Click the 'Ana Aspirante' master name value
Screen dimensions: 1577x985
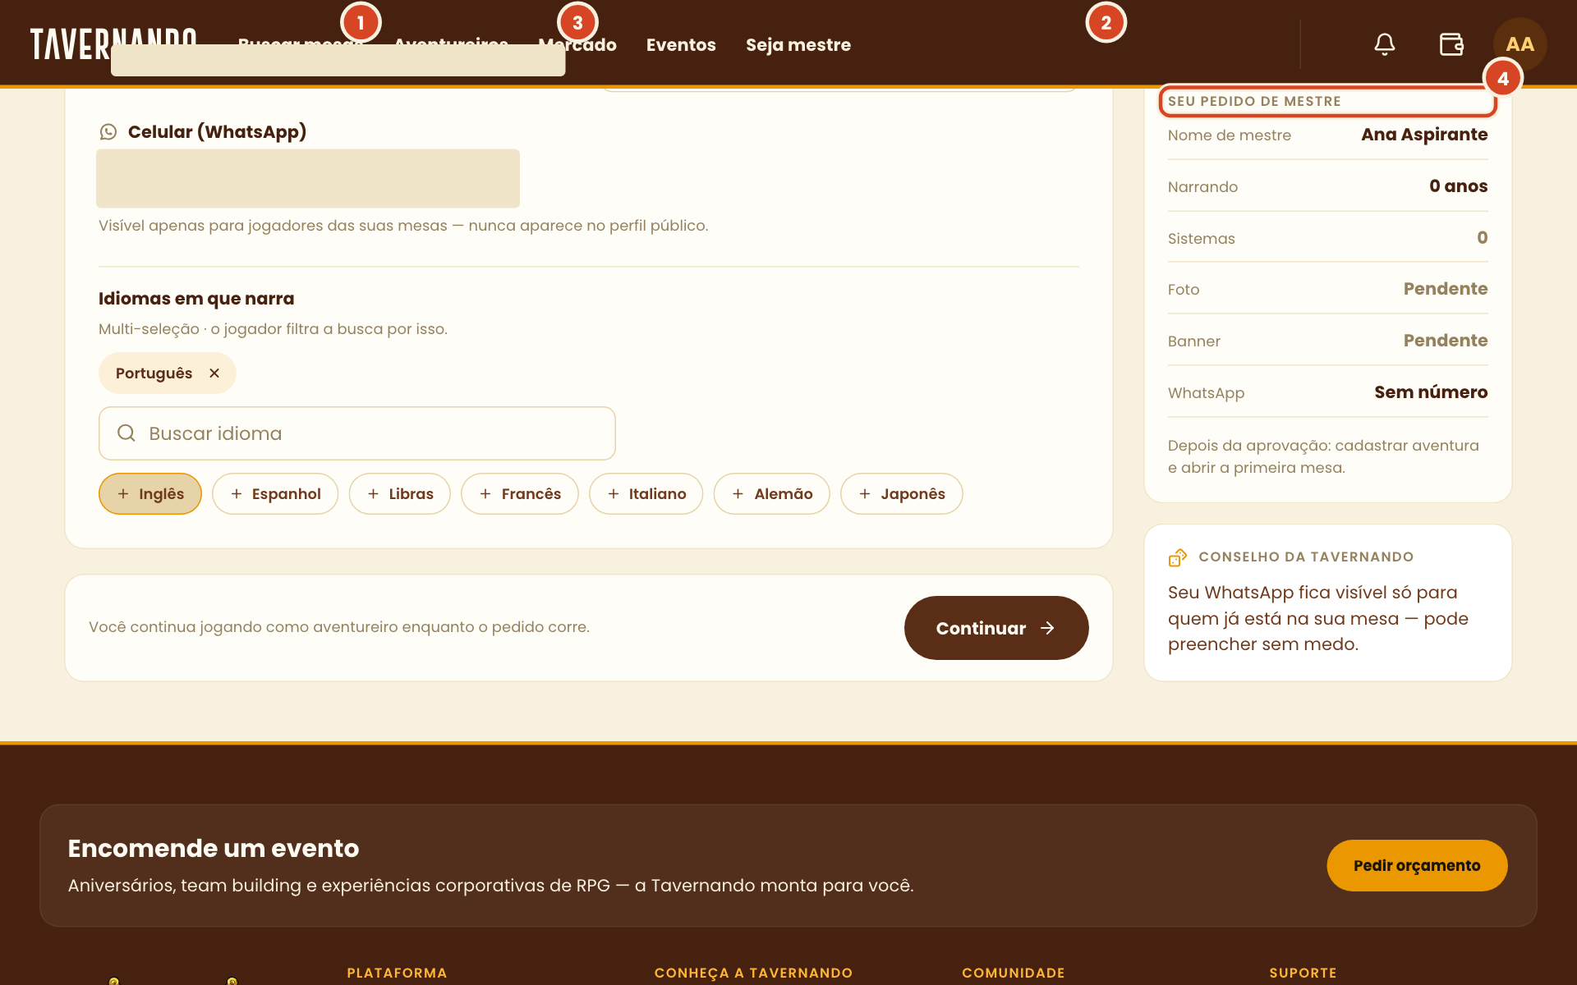pyautogui.click(x=1424, y=135)
